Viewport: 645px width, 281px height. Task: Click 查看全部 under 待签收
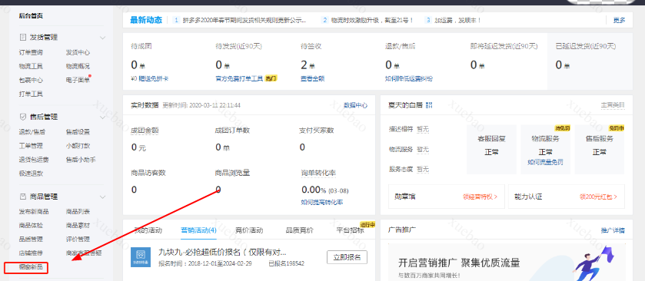click(313, 78)
